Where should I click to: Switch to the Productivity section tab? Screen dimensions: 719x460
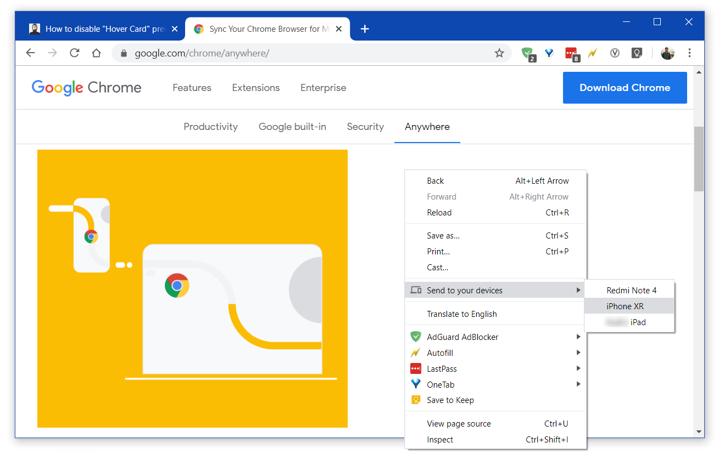click(210, 127)
